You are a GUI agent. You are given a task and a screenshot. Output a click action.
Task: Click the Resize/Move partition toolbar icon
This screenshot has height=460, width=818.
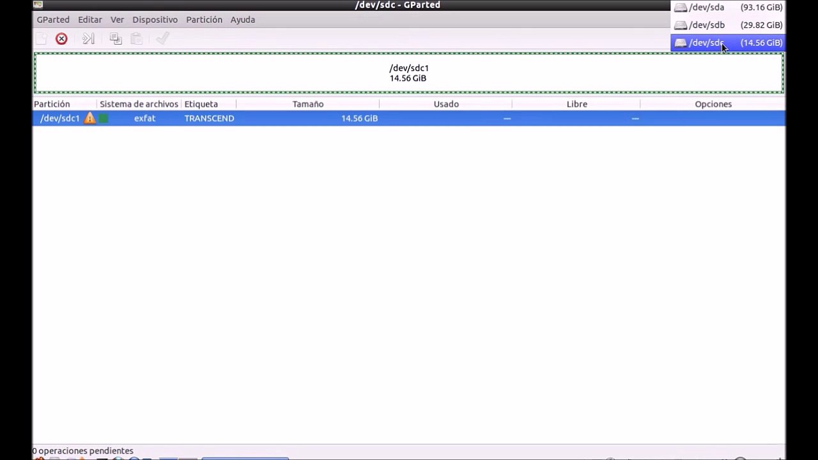[x=89, y=39]
